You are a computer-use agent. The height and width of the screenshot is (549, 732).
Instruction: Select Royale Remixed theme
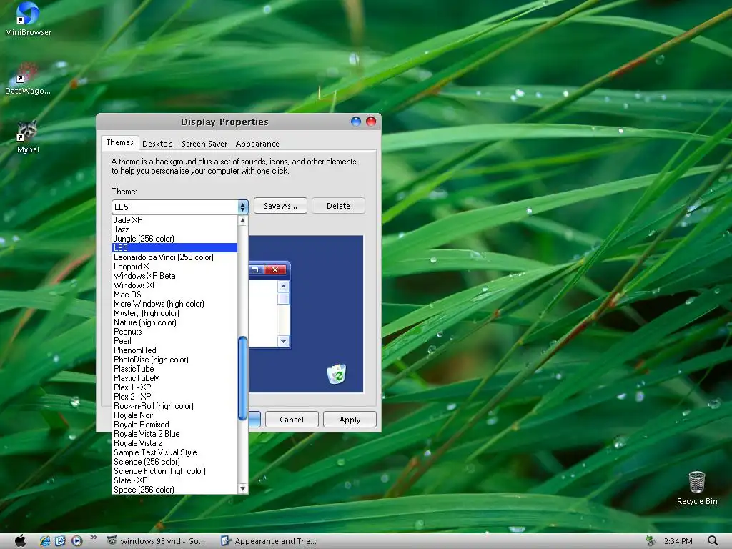click(x=174, y=425)
